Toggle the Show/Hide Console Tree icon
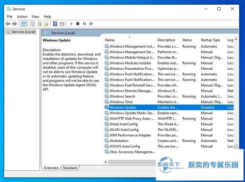Screen dimensions: 245x182 click(24, 24)
